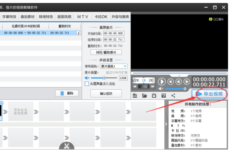Click the clip info "i" icon
The height and width of the screenshot is (153, 234).
pos(79,33)
